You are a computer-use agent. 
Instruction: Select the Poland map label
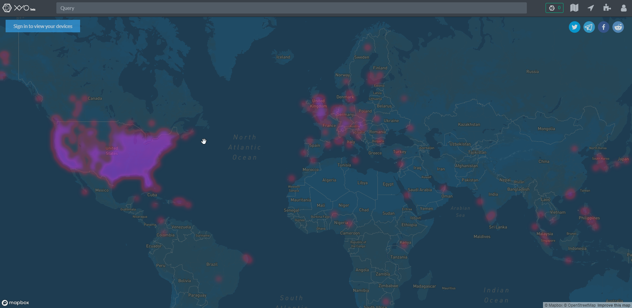coord(365,111)
